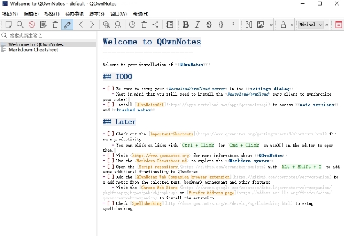
Task: Open find text in note icon
Action: pos(106,24)
